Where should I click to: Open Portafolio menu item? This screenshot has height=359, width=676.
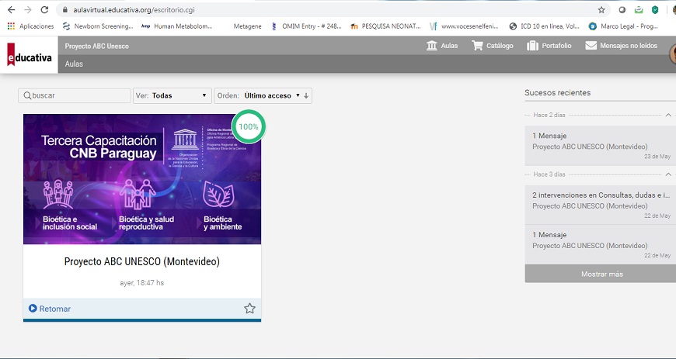[549, 46]
